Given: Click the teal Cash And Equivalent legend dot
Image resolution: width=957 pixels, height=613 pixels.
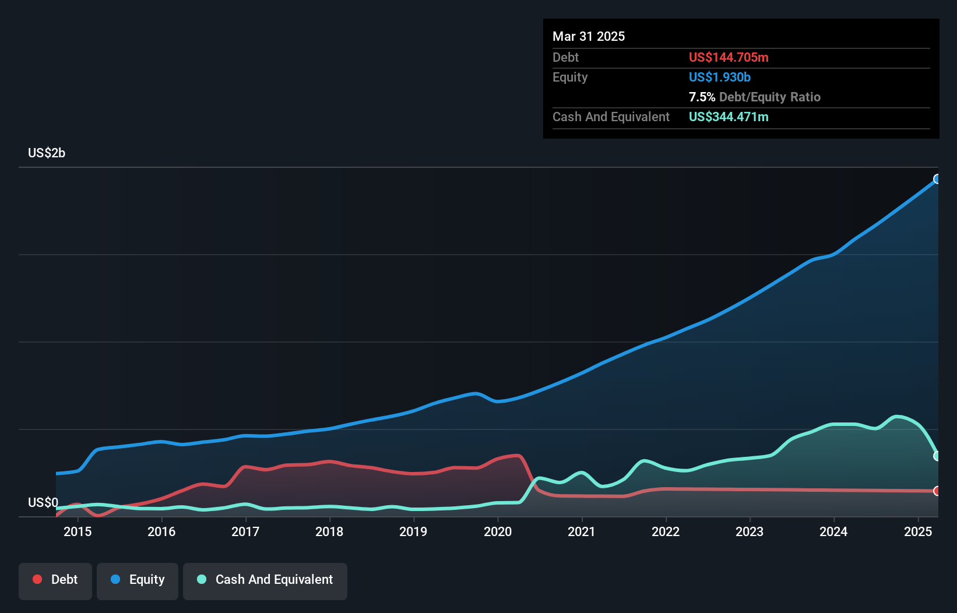Looking at the screenshot, I should 202,579.
